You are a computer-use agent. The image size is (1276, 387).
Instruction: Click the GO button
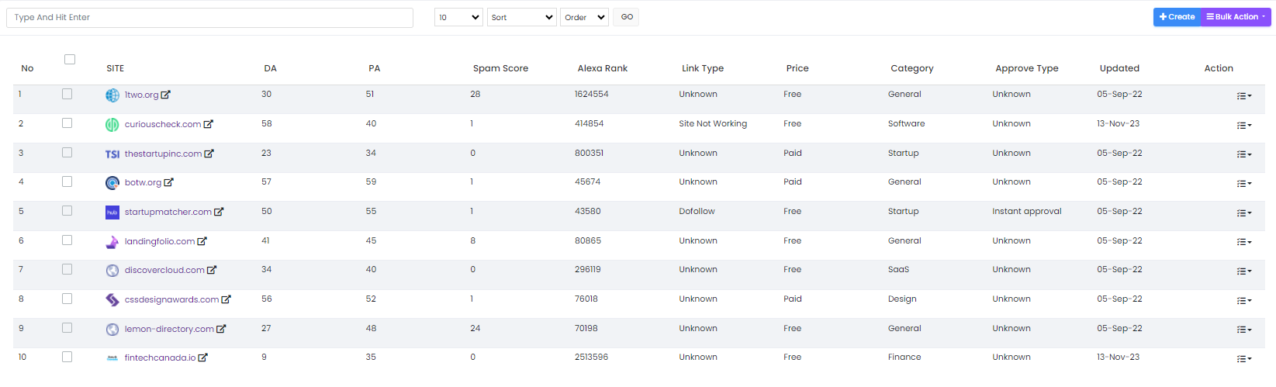point(627,17)
